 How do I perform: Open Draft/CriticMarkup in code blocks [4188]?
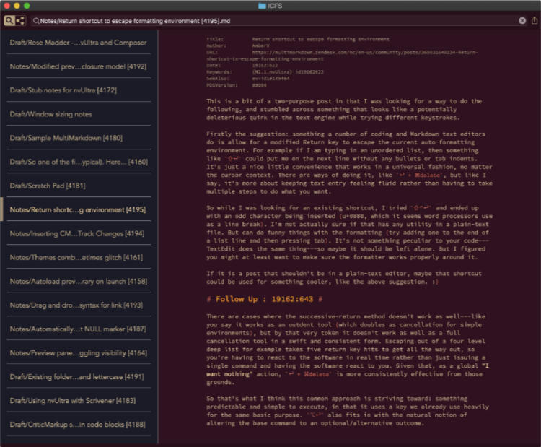tap(76, 425)
